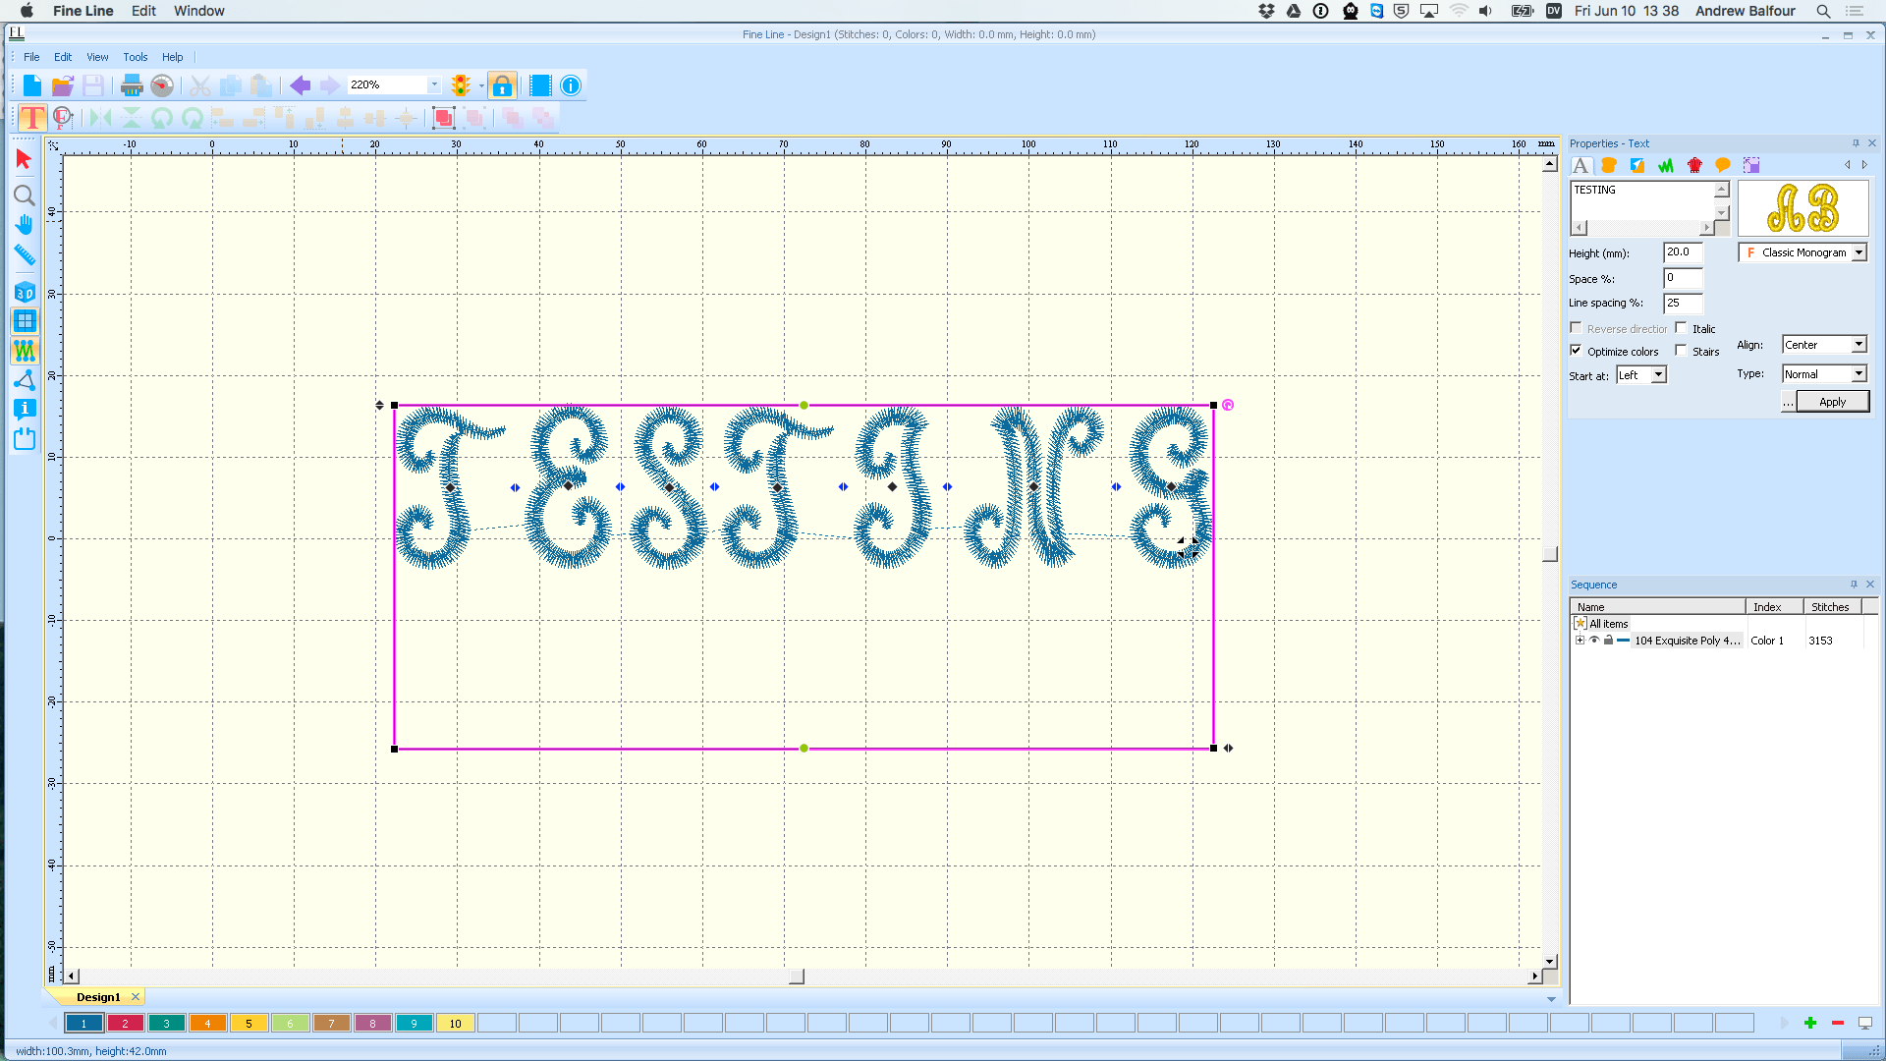The width and height of the screenshot is (1886, 1061).
Task: Select the Hand pan tool
Action: coord(24,224)
